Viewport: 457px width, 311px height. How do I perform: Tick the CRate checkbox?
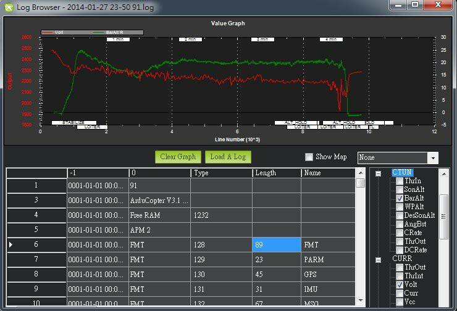point(400,233)
